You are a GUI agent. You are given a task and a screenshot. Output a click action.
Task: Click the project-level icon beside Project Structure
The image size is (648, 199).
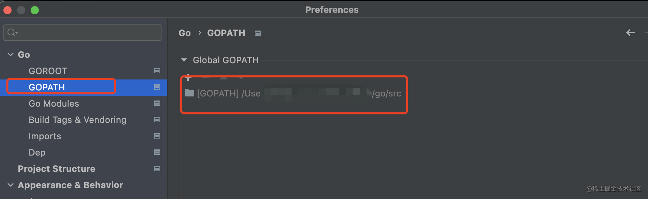click(157, 168)
